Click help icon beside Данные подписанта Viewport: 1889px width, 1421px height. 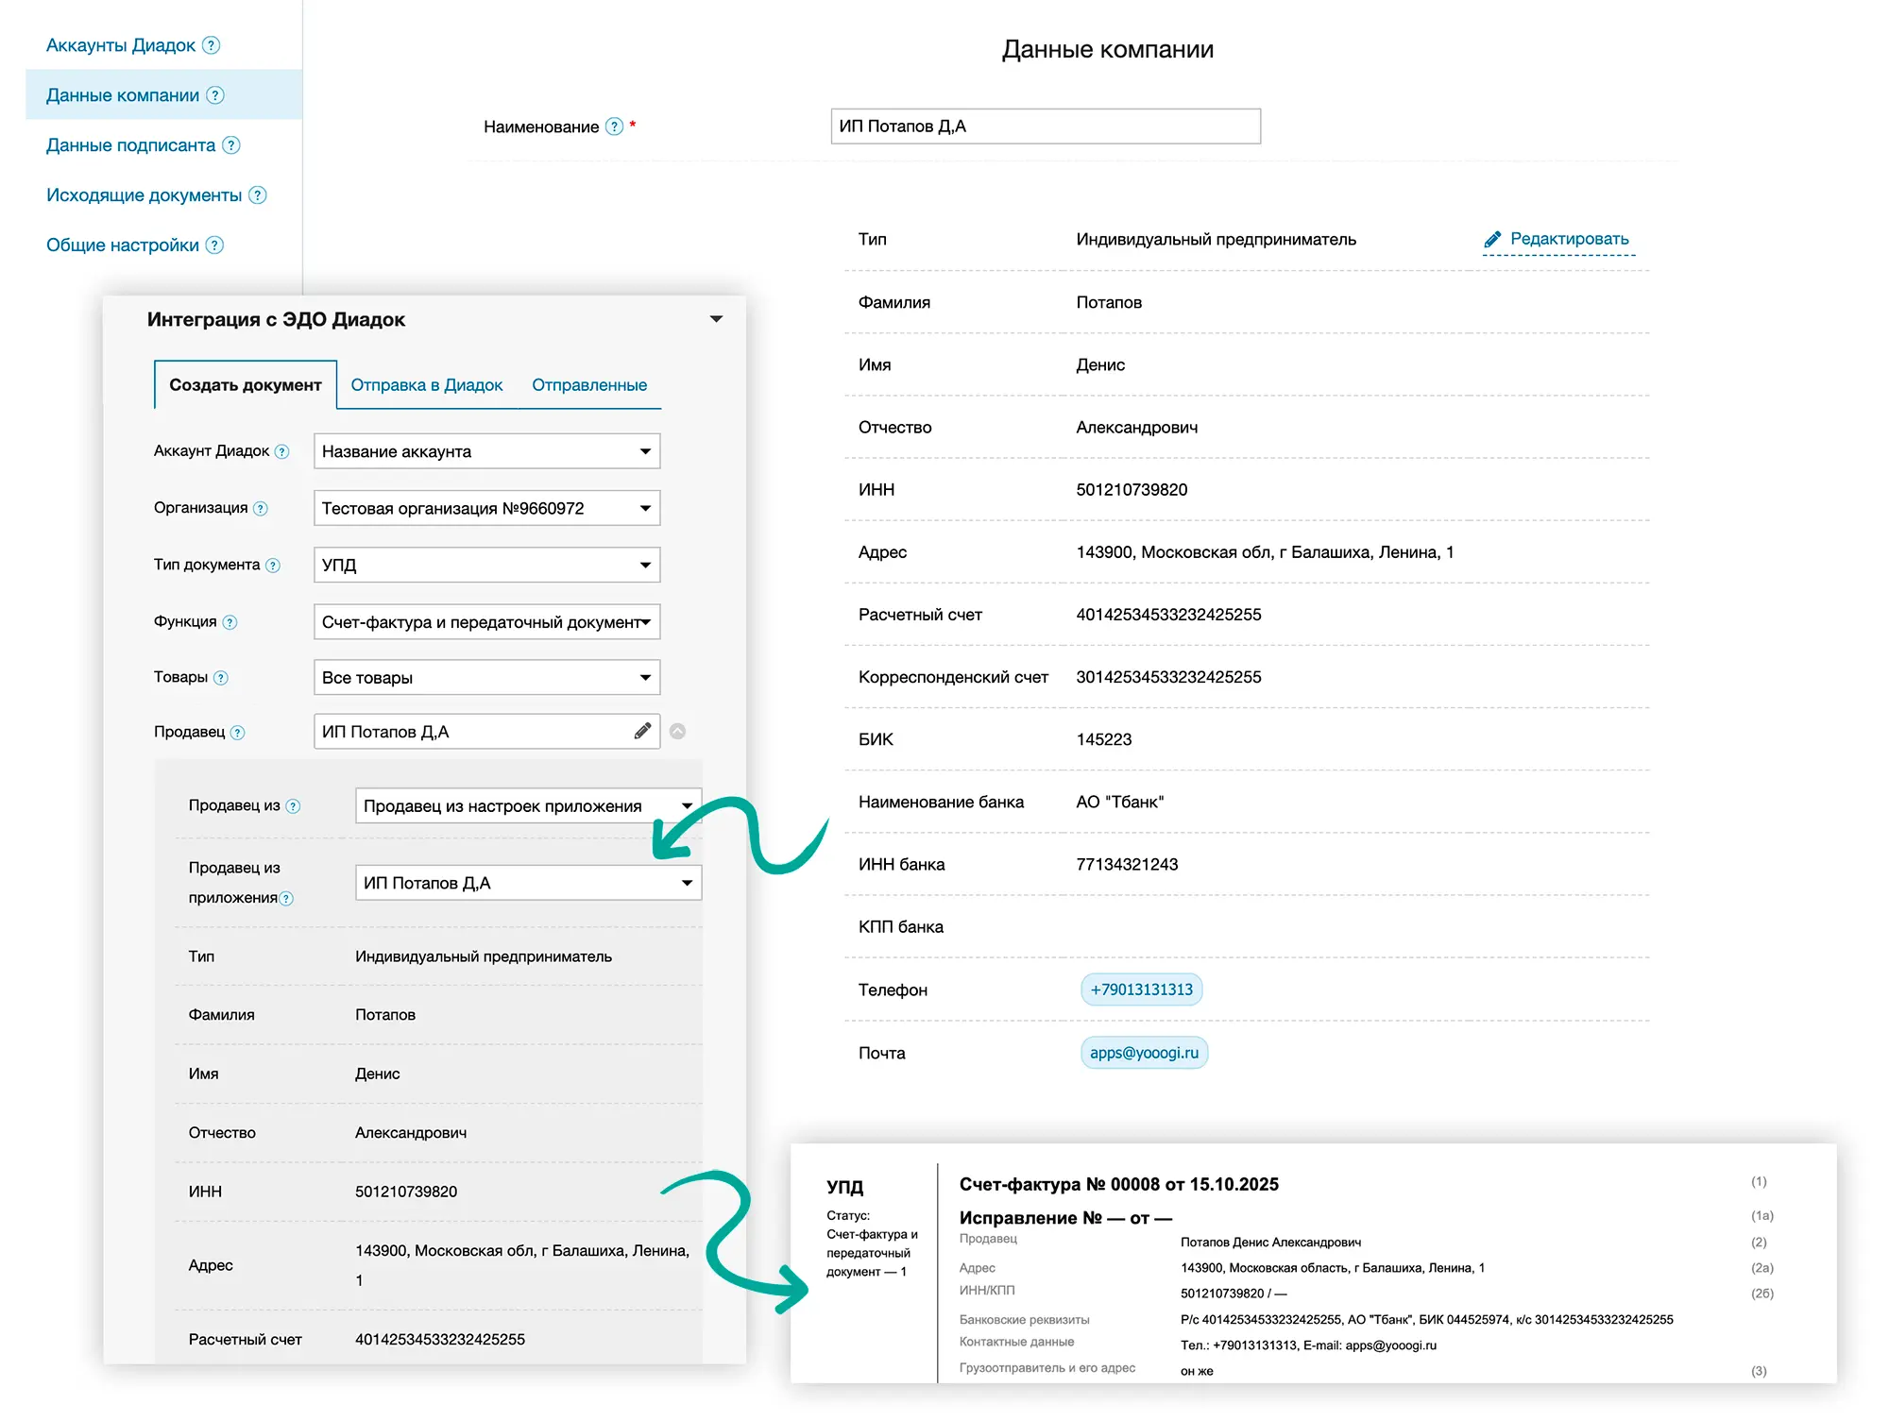pyautogui.click(x=231, y=145)
